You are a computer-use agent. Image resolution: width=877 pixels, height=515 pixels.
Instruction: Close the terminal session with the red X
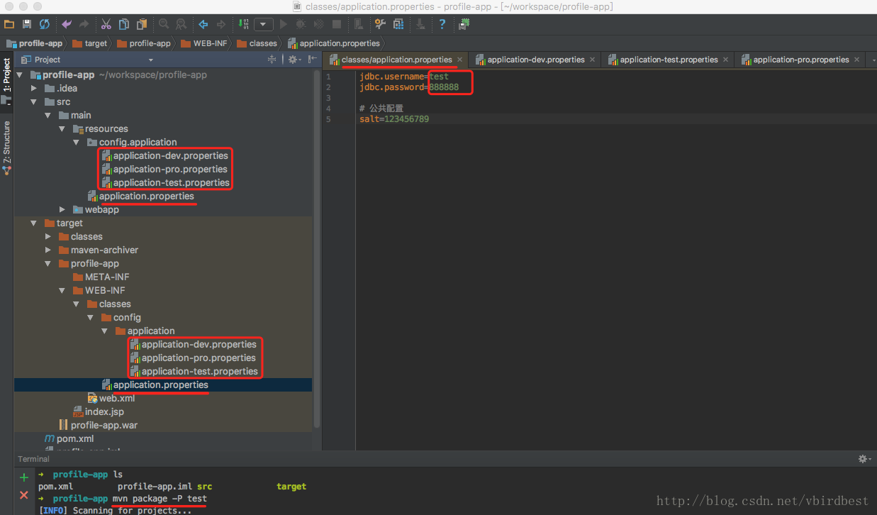(x=24, y=495)
